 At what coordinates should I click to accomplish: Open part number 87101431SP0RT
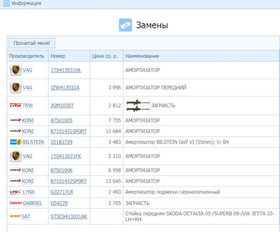pos(69,131)
